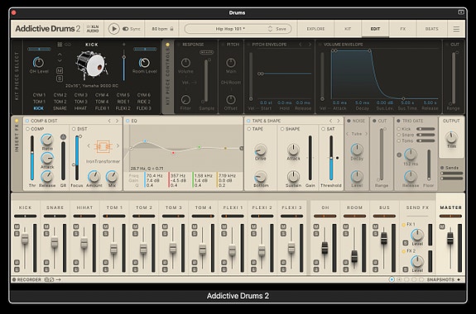Enable the COMP & DIST section
This screenshot has width=476, height=314.
coord(27,121)
